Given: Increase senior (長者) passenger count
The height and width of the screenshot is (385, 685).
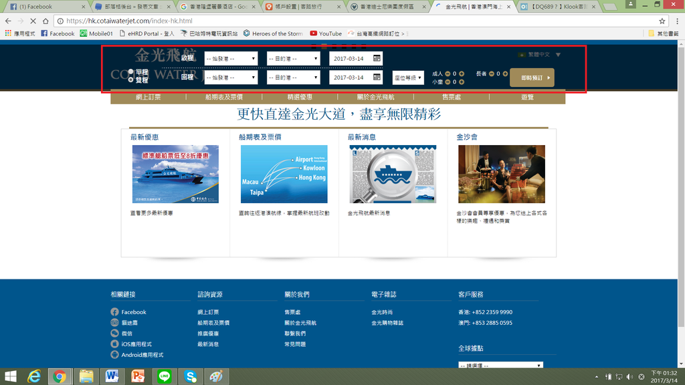Looking at the screenshot, I should pos(505,74).
